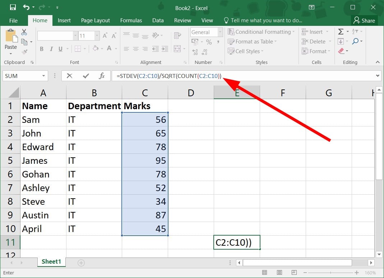
Task: Confirm formula with the checkmark button
Action: tap(86, 76)
